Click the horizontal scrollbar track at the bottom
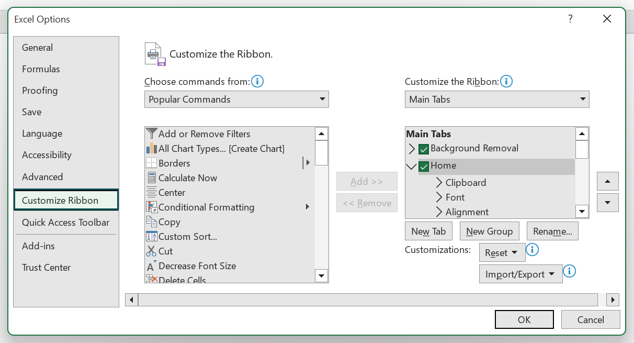The image size is (634, 343). (x=368, y=300)
